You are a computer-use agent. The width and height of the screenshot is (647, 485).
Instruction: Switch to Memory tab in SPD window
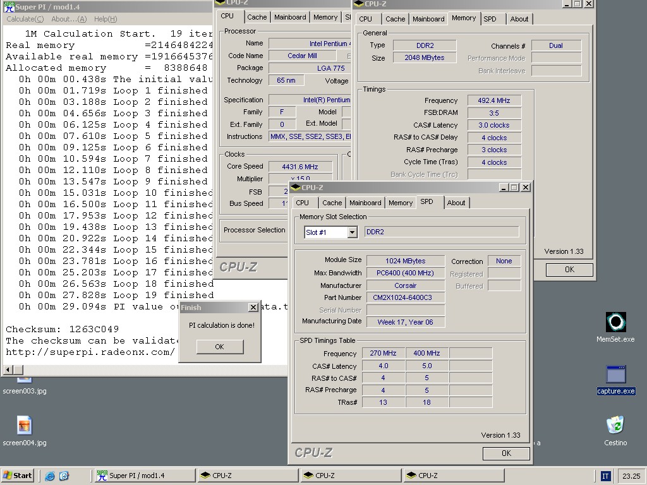400,203
